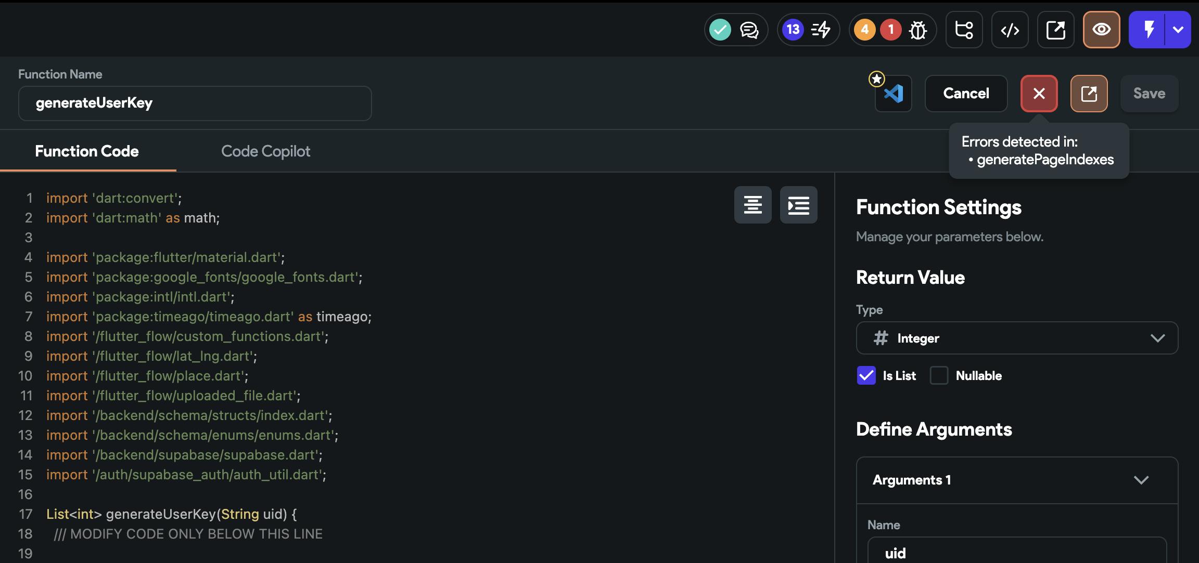Uncheck the Is List checkbox

866,375
